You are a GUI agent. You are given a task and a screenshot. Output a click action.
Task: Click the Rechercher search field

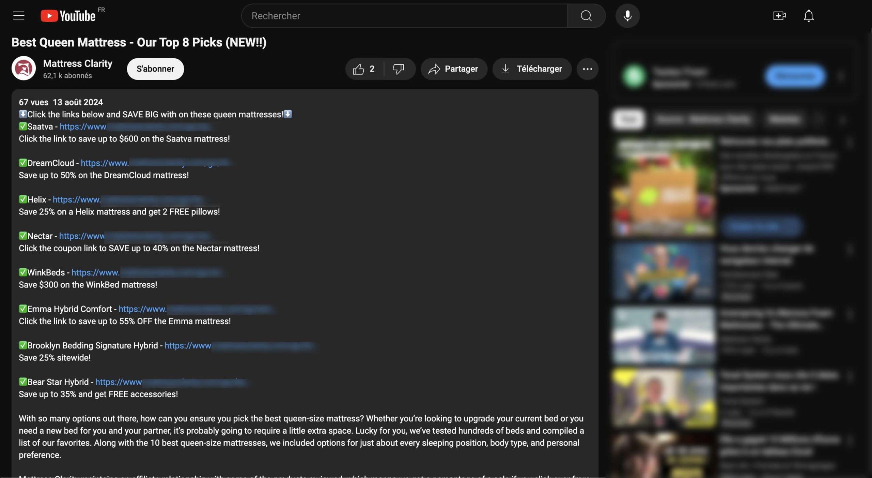point(404,16)
